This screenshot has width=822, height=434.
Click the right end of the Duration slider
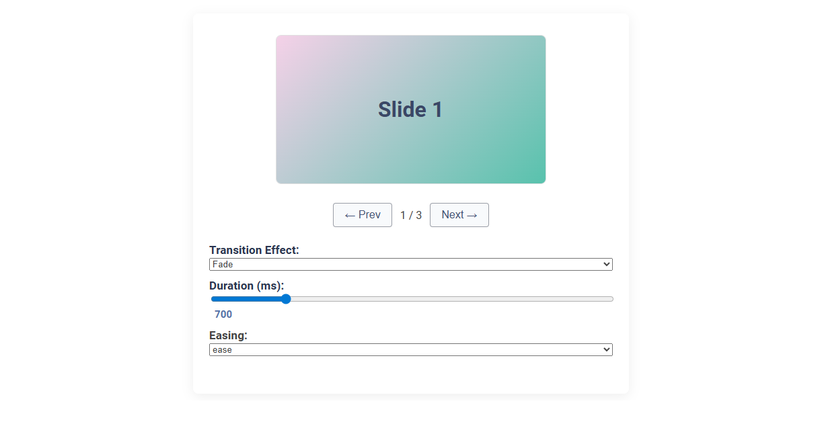(609, 299)
